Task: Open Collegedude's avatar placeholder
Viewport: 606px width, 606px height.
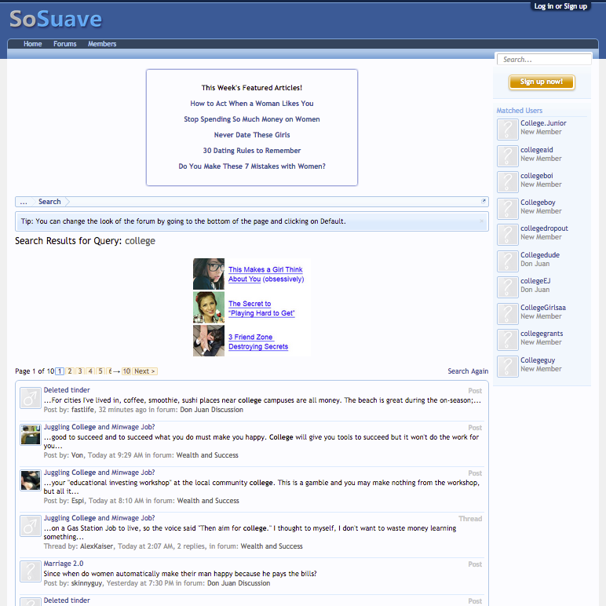Action: [507, 261]
